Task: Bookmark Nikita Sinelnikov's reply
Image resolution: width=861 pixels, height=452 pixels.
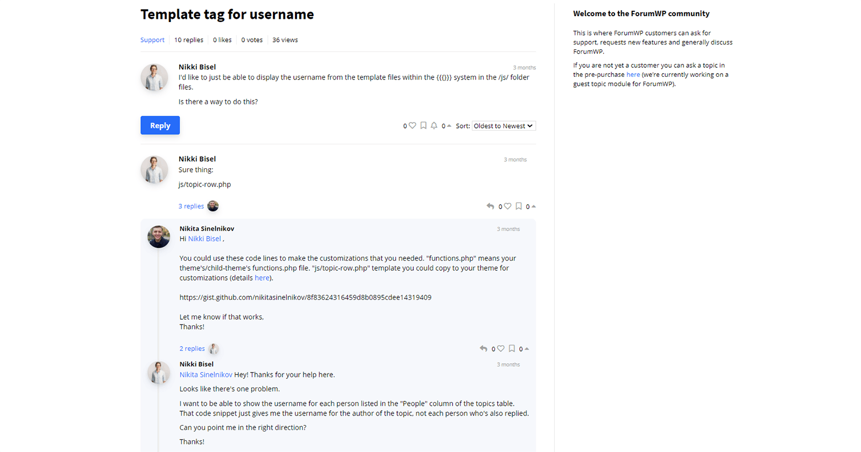Action: pos(512,349)
